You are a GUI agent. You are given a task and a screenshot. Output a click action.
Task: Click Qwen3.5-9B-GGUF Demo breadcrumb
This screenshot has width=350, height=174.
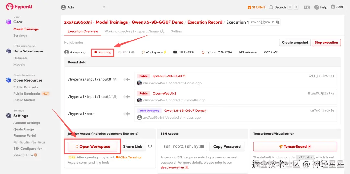157,22
